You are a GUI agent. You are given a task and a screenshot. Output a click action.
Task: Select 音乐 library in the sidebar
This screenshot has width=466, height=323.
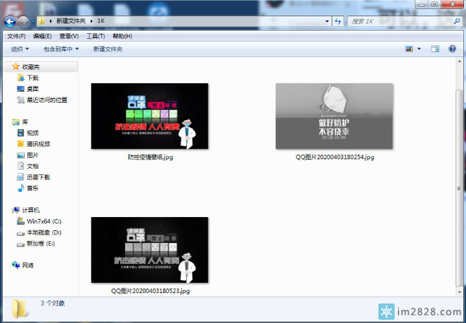[x=32, y=188]
